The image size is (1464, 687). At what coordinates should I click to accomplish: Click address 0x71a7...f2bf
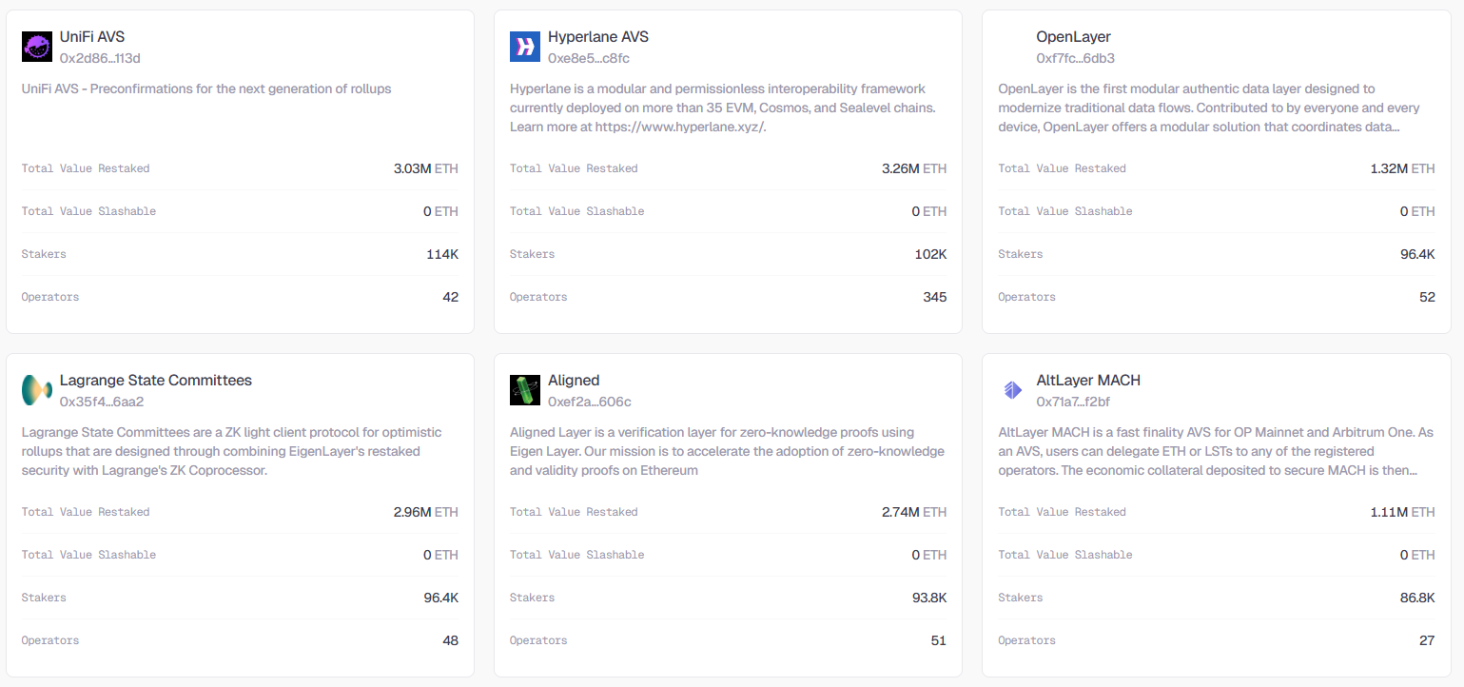[1073, 402]
